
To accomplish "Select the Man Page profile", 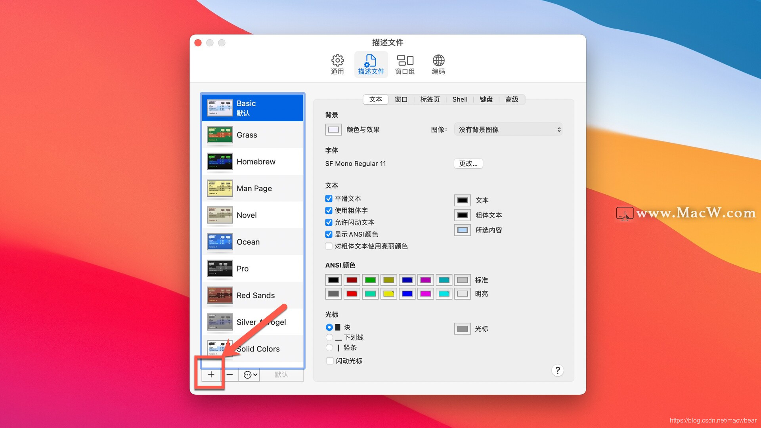I will [253, 188].
